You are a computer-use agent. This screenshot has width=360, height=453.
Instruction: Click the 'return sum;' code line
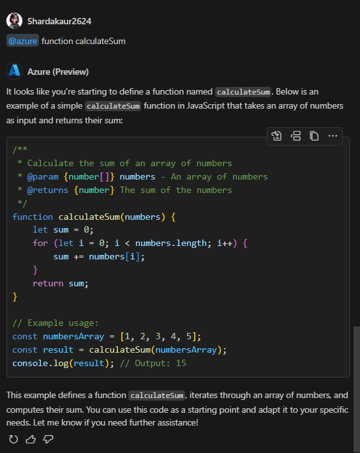[61, 284]
